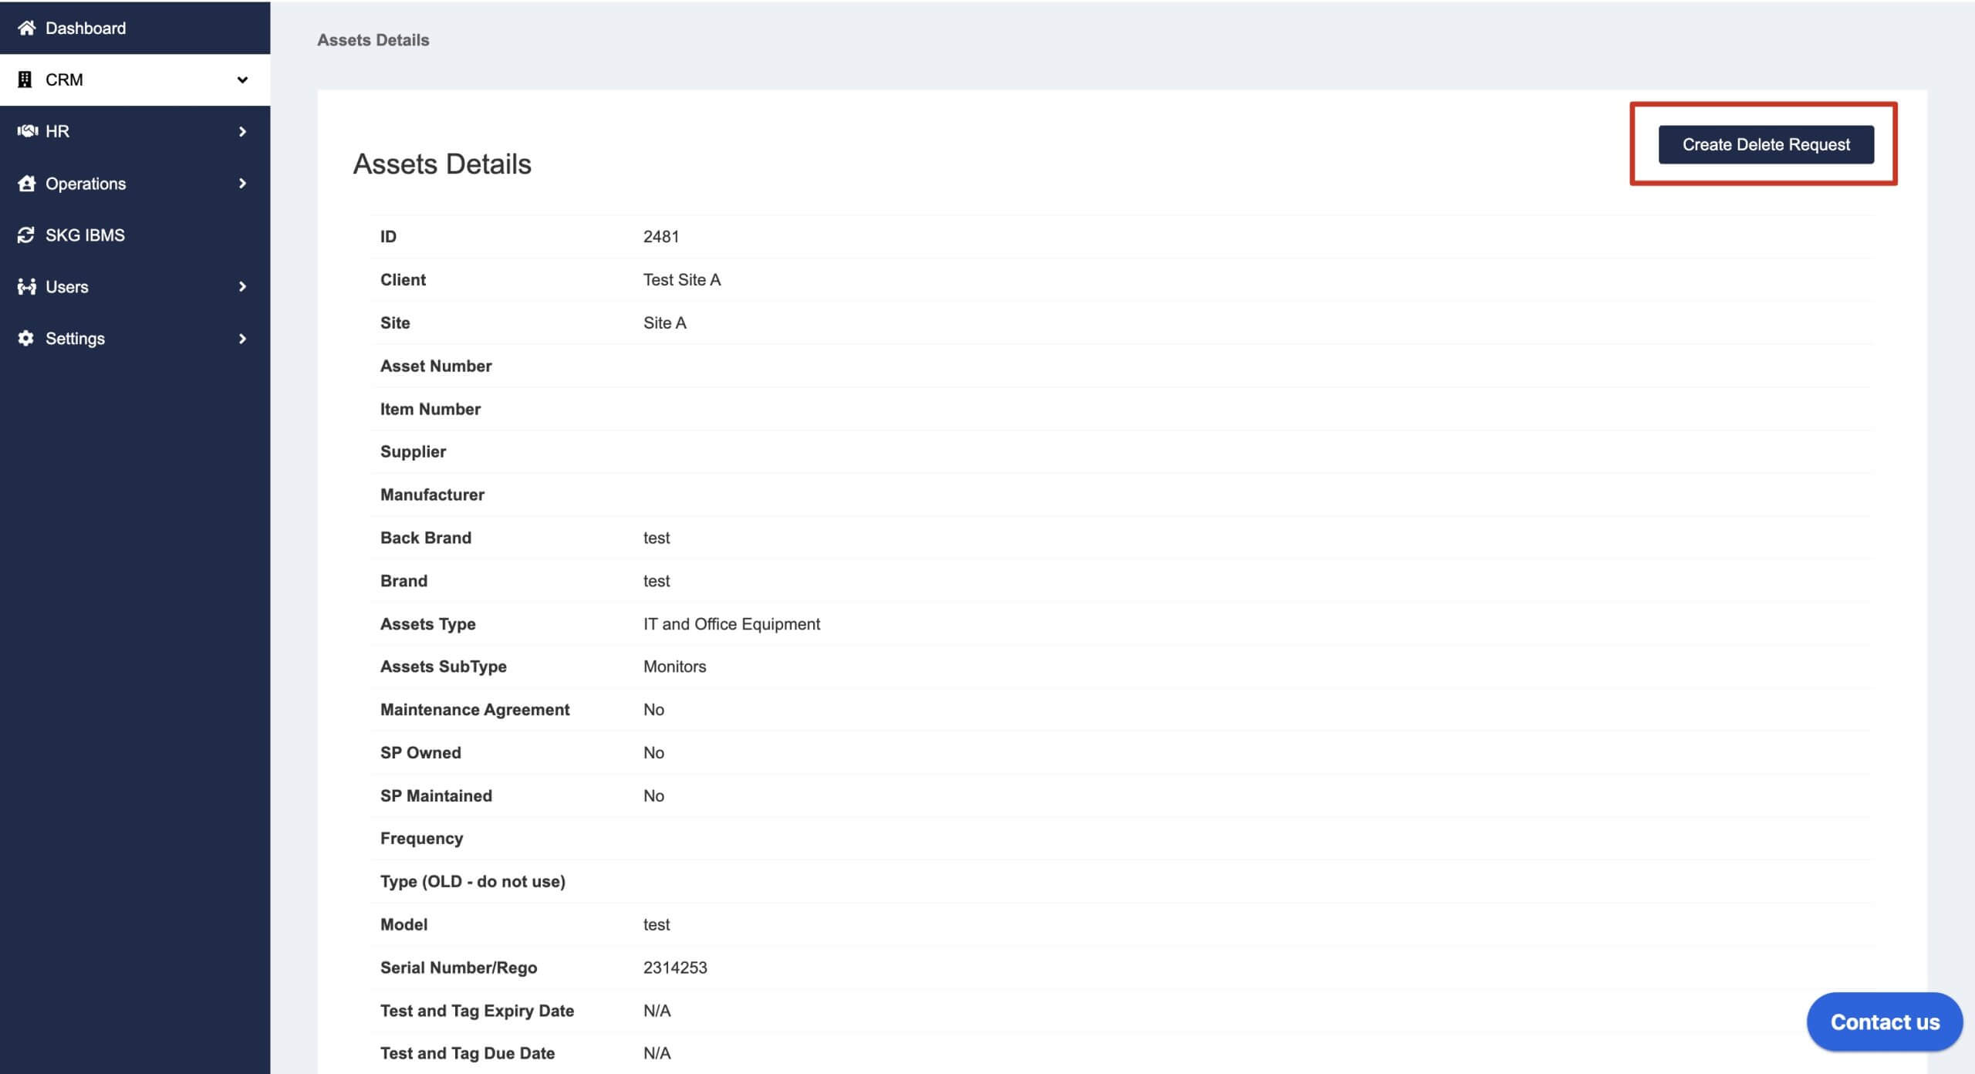Select Test and Tag Expiry Date value N/A
The width and height of the screenshot is (1975, 1074).
[657, 1011]
